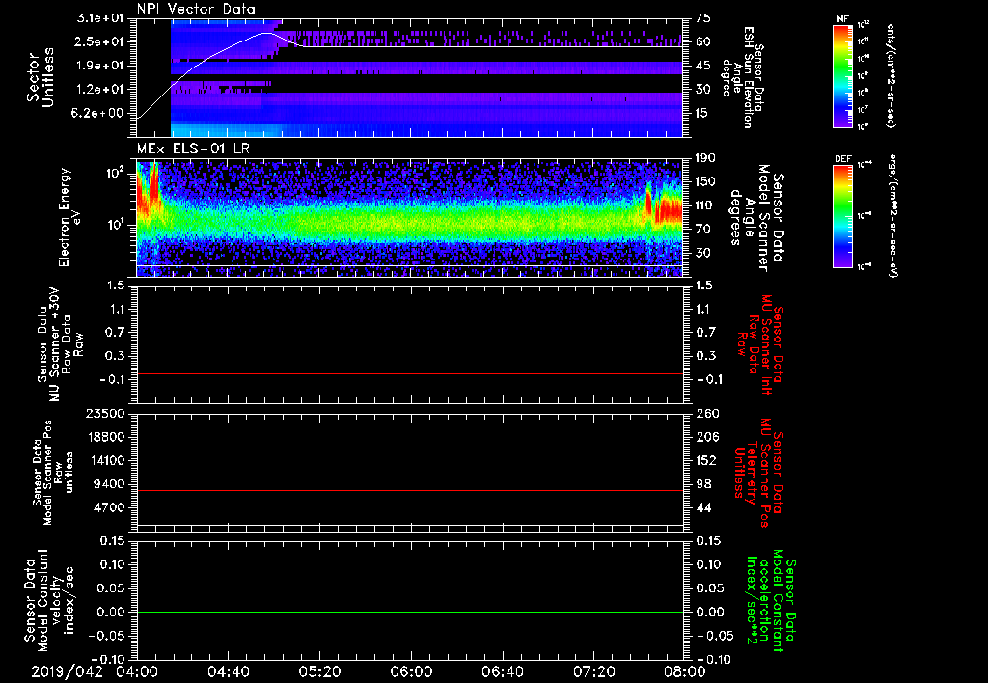
Task: Click the 'ergs/(cm**2-sr-sec-eV)' DEF units label
Action: click(x=892, y=216)
